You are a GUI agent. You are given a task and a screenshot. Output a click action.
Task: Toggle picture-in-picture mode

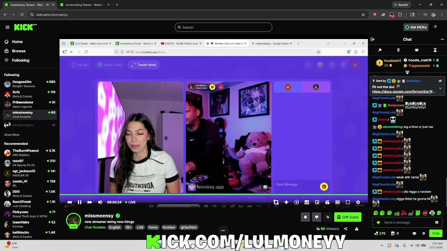(x=317, y=202)
